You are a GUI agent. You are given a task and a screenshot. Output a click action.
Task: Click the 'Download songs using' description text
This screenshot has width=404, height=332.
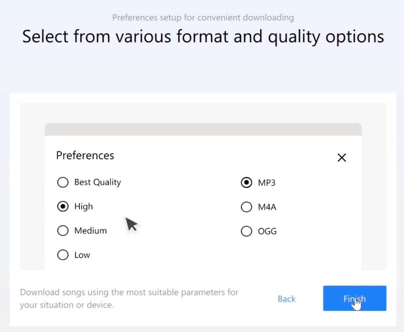129,298
